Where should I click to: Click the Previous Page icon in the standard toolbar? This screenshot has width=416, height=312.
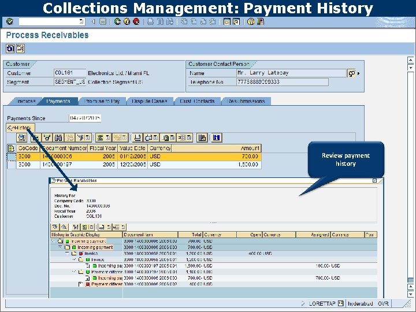tap(194, 22)
